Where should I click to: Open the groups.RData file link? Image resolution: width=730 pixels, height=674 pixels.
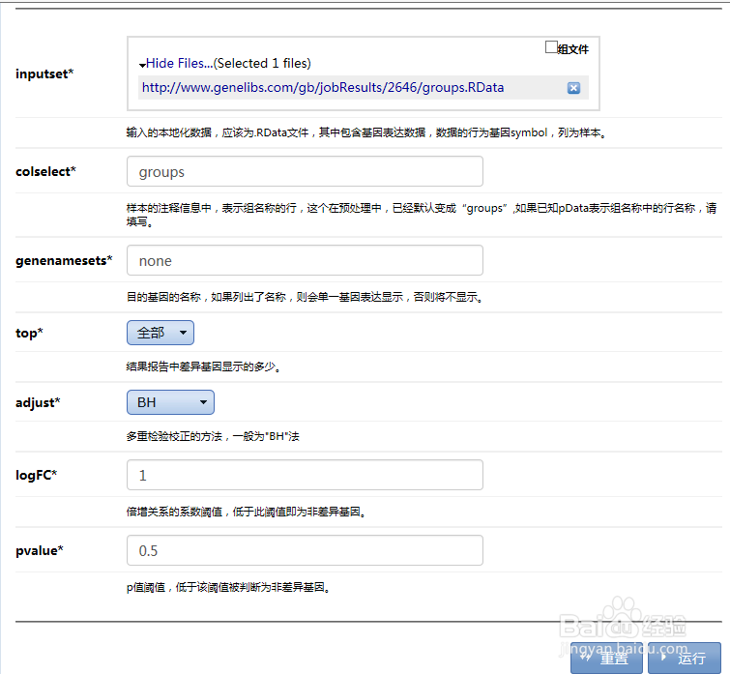[323, 87]
